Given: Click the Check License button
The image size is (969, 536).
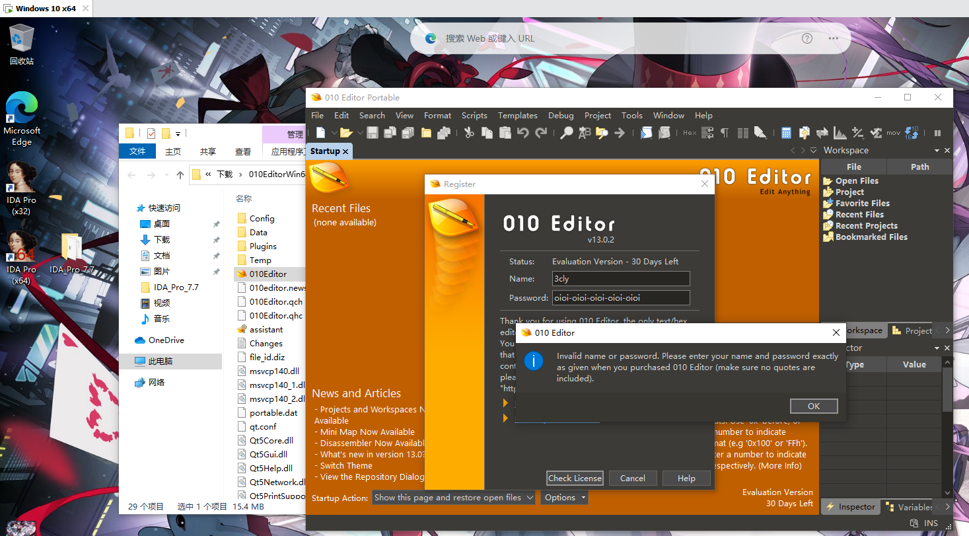Looking at the screenshot, I should point(575,478).
